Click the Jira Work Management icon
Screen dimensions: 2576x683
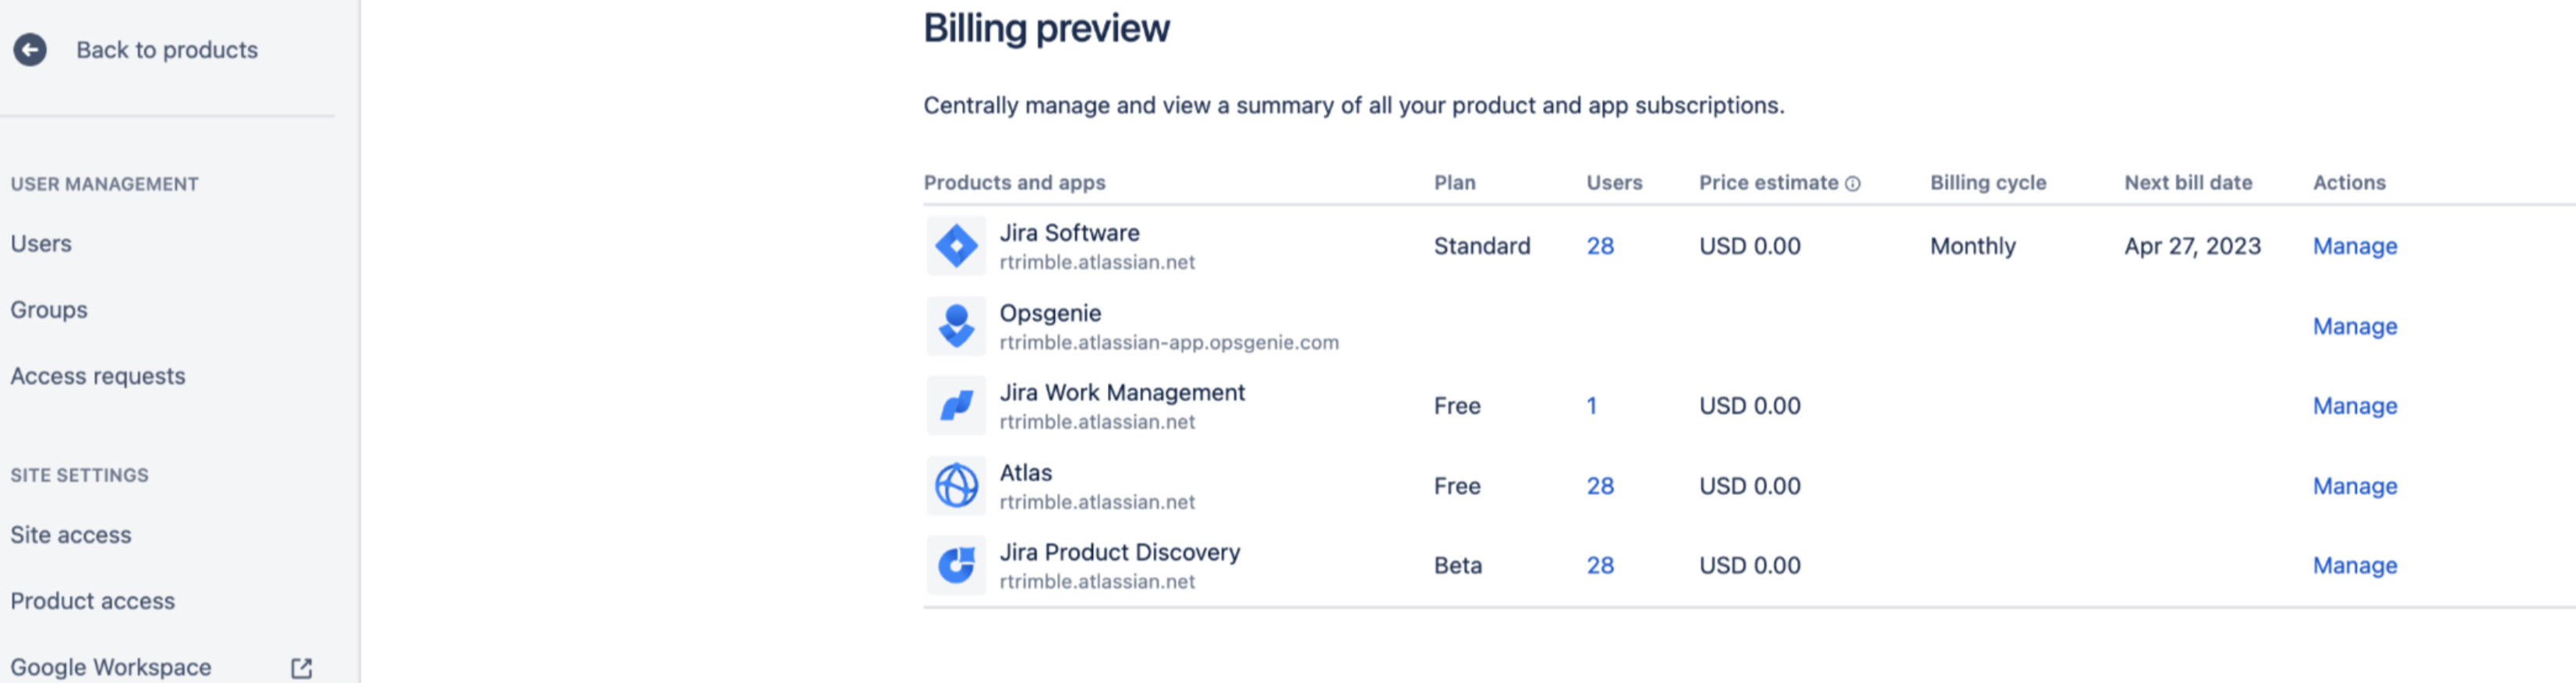click(x=956, y=406)
